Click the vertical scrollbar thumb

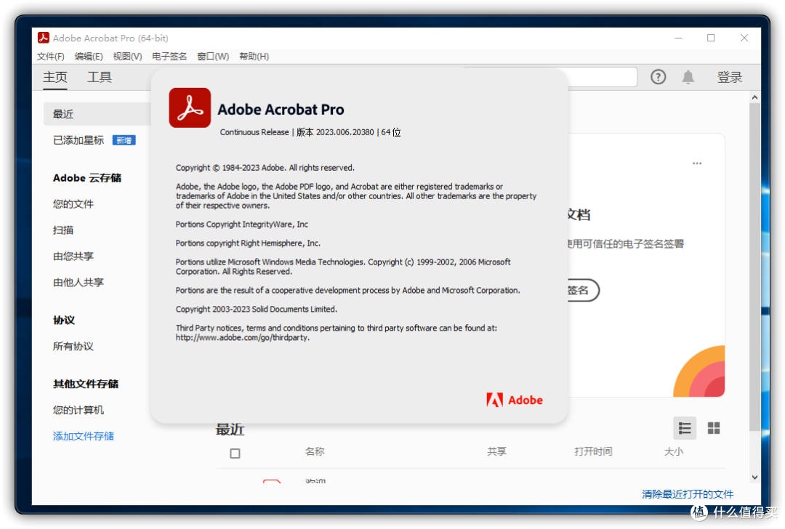[x=754, y=267]
